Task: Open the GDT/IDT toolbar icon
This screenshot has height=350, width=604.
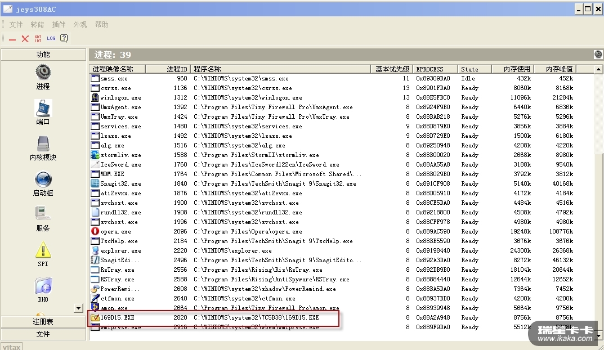Action: click(38, 38)
